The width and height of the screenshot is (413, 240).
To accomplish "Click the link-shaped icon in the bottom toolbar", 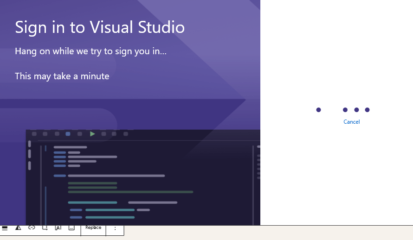I will coord(32,227).
